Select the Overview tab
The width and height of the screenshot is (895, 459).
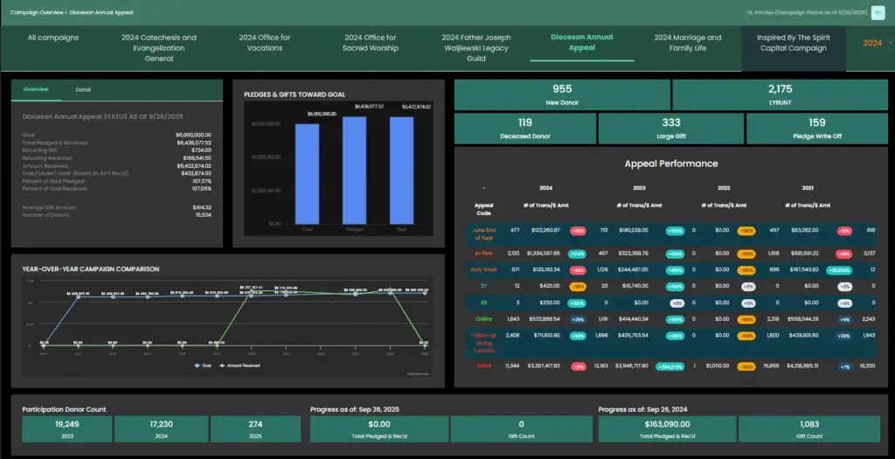pyautogui.click(x=36, y=89)
